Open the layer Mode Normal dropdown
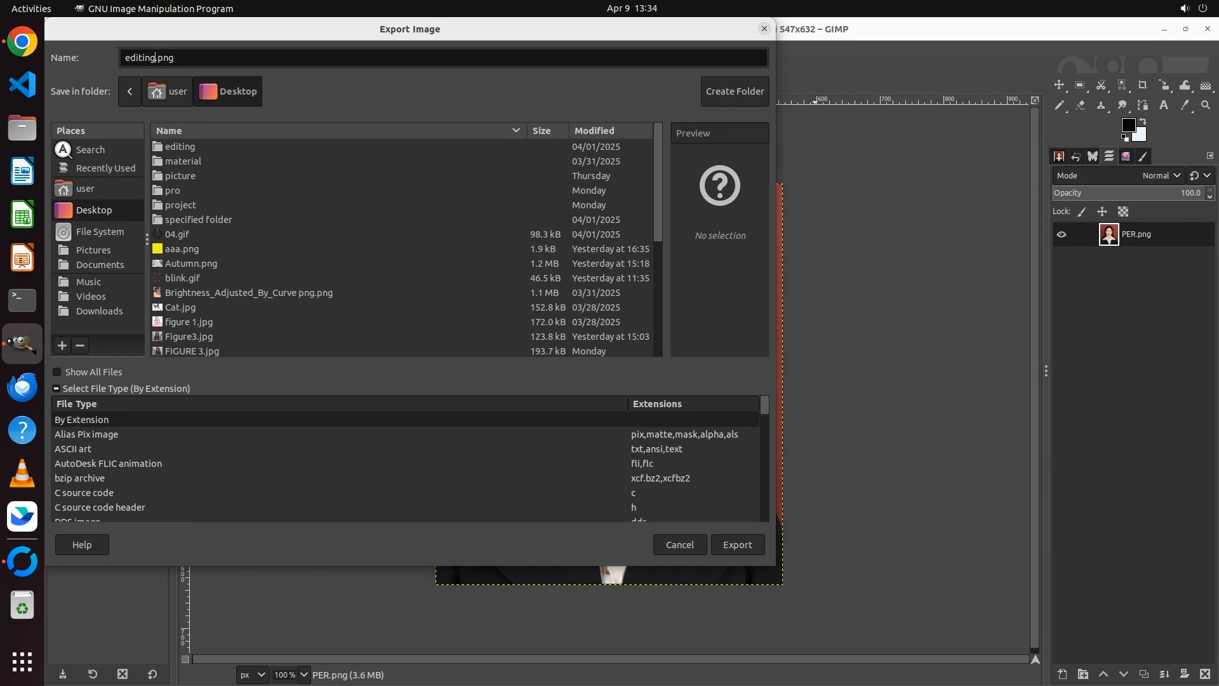Viewport: 1219px width, 686px height. point(1161,176)
